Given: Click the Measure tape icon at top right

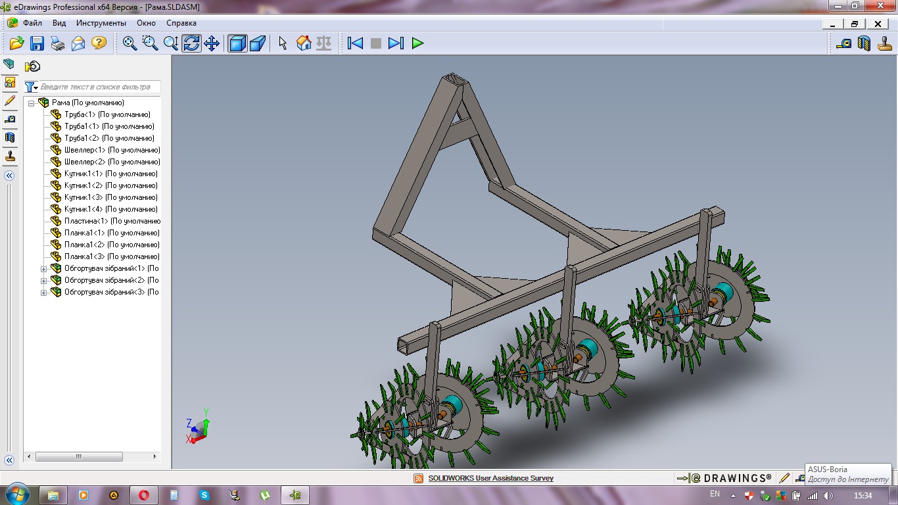Looking at the screenshot, I should [843, 43].
